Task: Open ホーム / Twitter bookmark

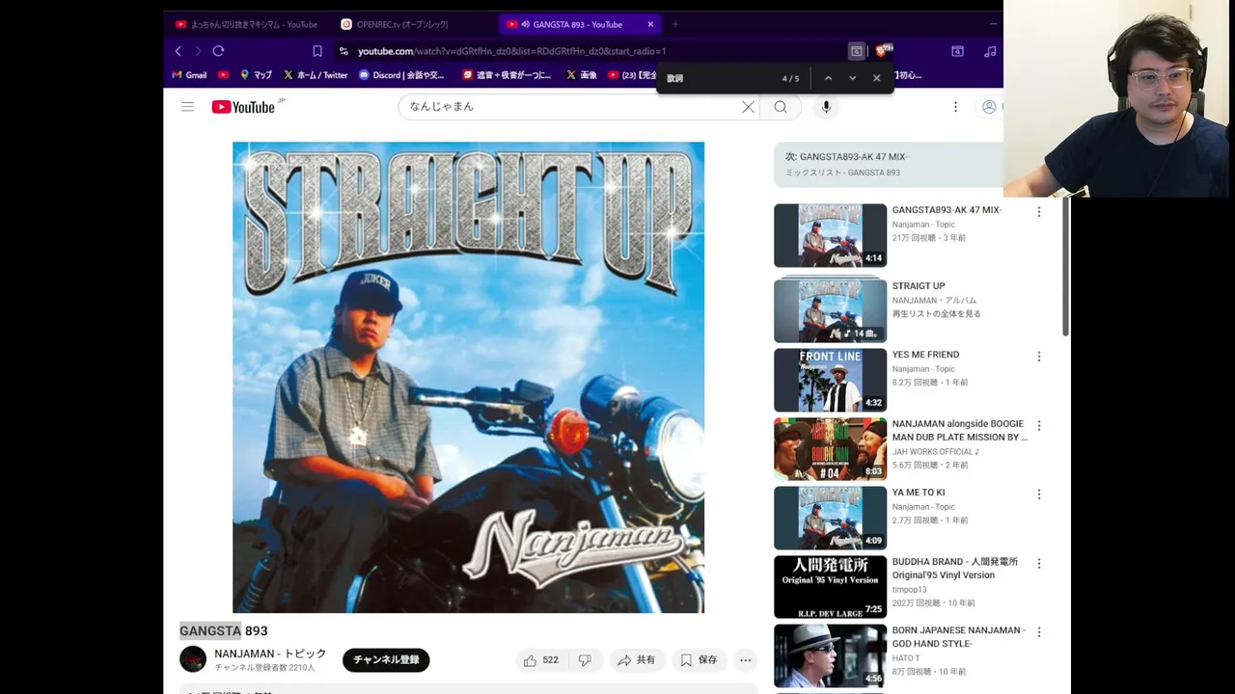Action: pos(315,75)
